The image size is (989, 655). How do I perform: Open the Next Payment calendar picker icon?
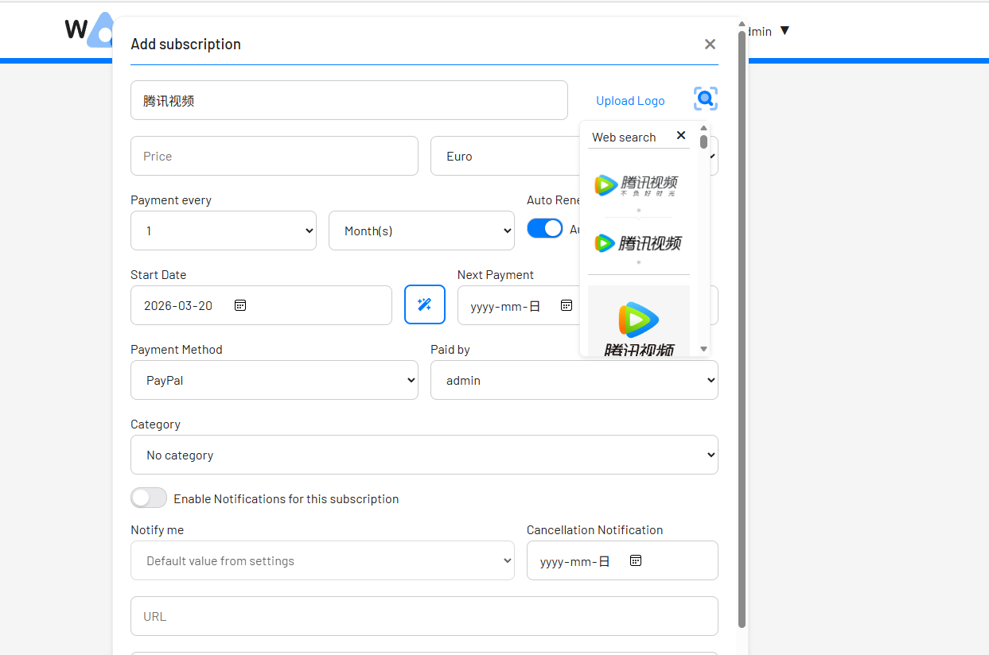point(566,305)
